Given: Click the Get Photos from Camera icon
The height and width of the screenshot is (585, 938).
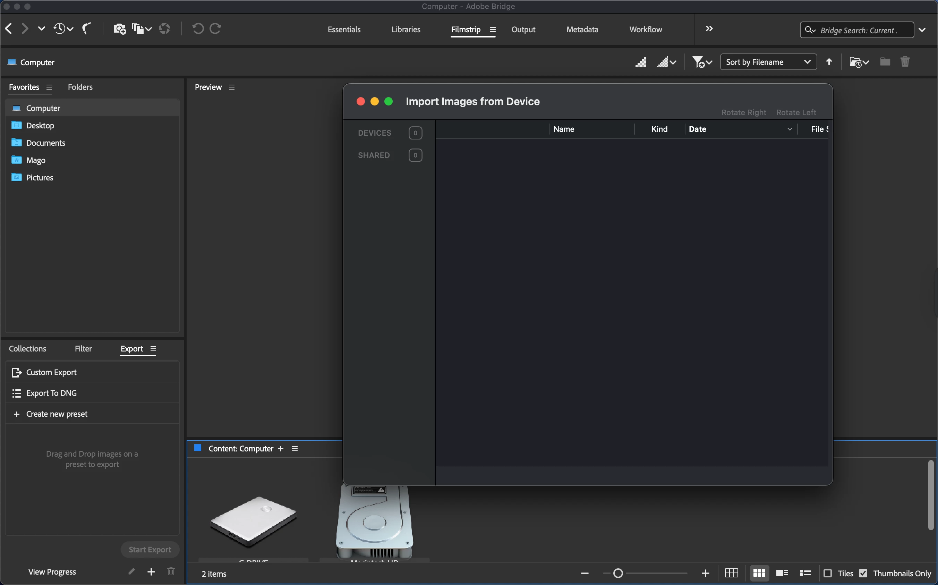Looking at the screenshot, I should (x=119, y=29).
